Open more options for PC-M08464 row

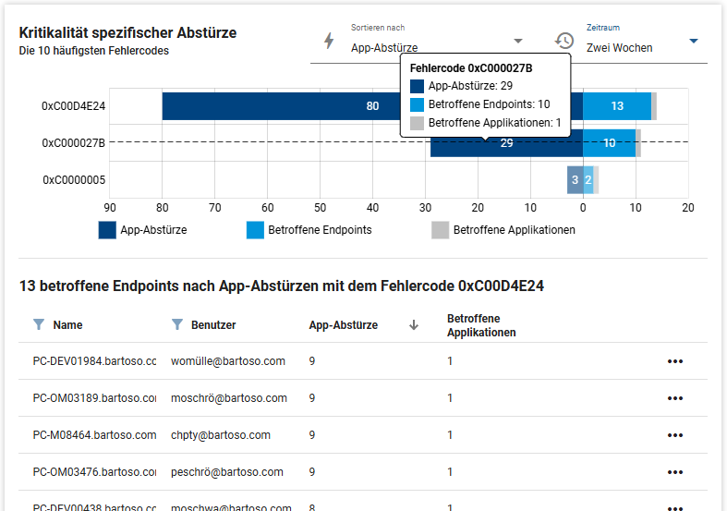(674, 435)
